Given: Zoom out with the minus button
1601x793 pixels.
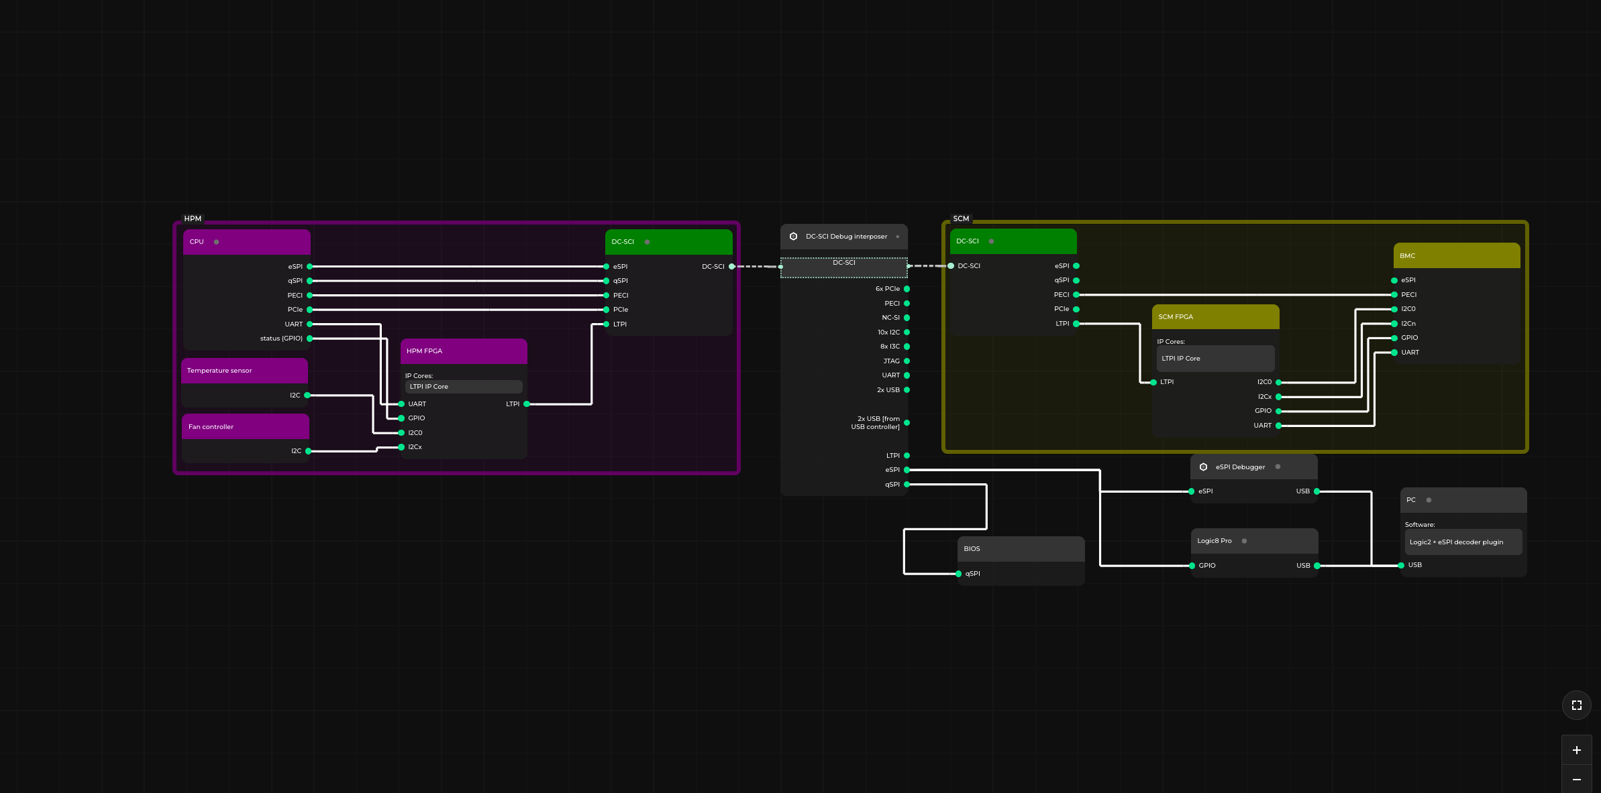Looking at the screenshot, I should 1576,779.
